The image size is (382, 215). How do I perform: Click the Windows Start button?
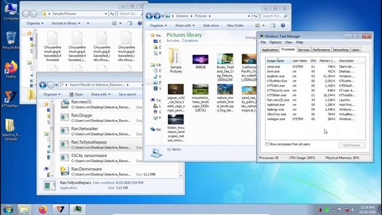click(8, 210)
